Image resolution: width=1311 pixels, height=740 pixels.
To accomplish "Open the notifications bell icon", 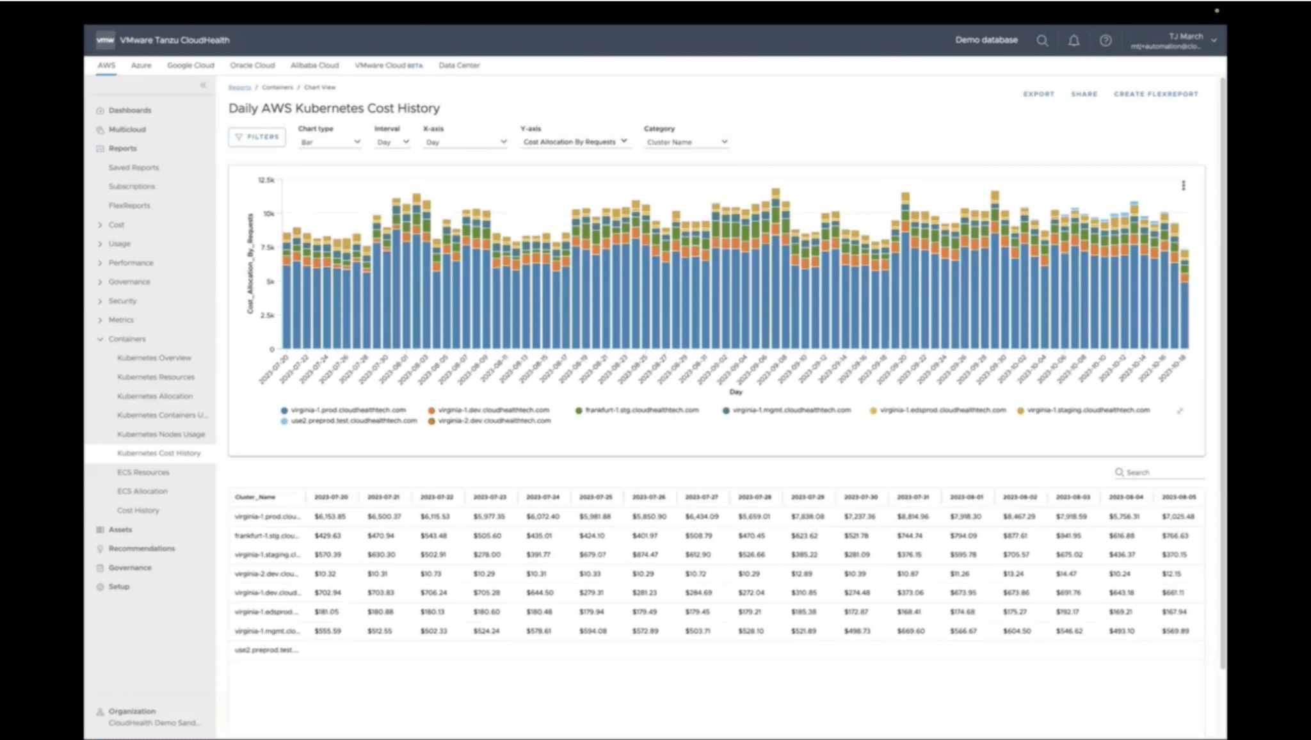I will click(x=1074, y=40).
